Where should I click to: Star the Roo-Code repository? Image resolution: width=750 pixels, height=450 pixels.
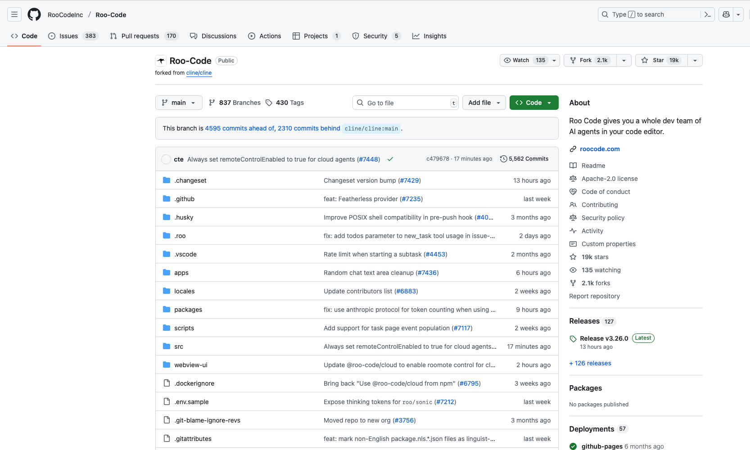coord(661,60)
